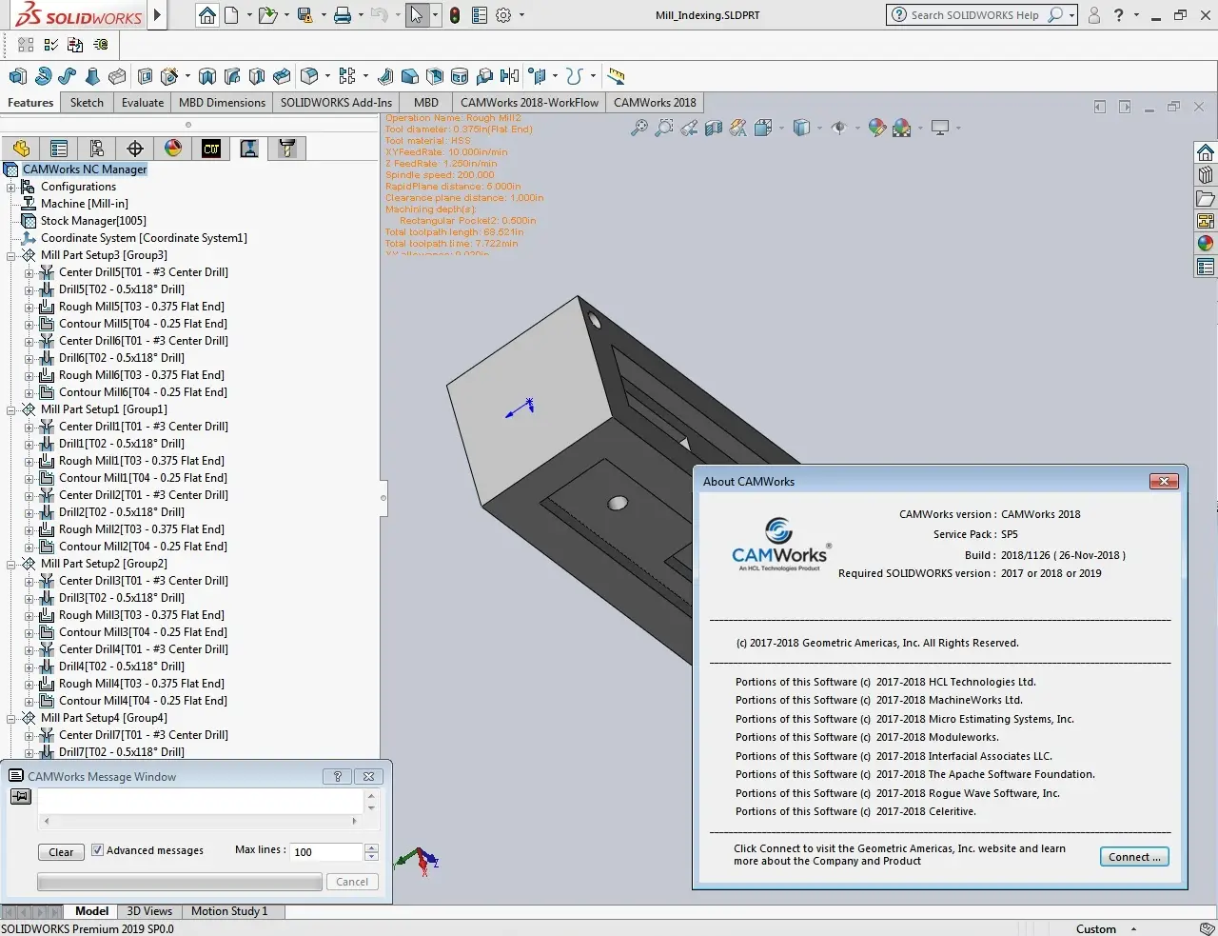
Task: Increase Max lines with spinner up arrow
Action: coord(371,847)
